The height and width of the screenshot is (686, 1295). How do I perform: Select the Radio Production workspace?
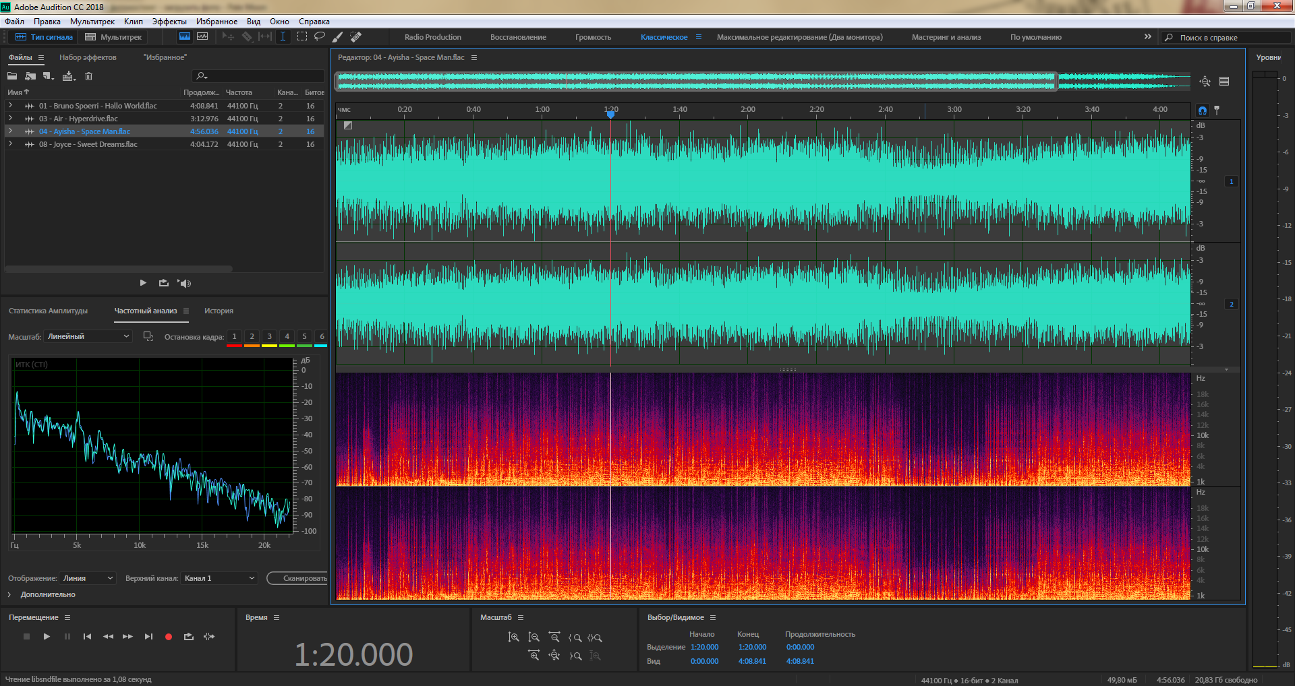pos(433,37)
